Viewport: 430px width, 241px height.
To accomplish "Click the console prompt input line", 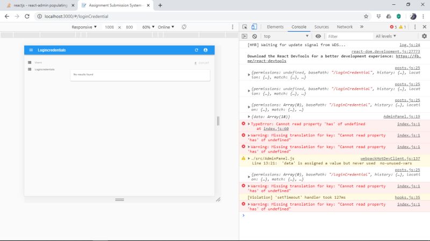I will (334, 216).
